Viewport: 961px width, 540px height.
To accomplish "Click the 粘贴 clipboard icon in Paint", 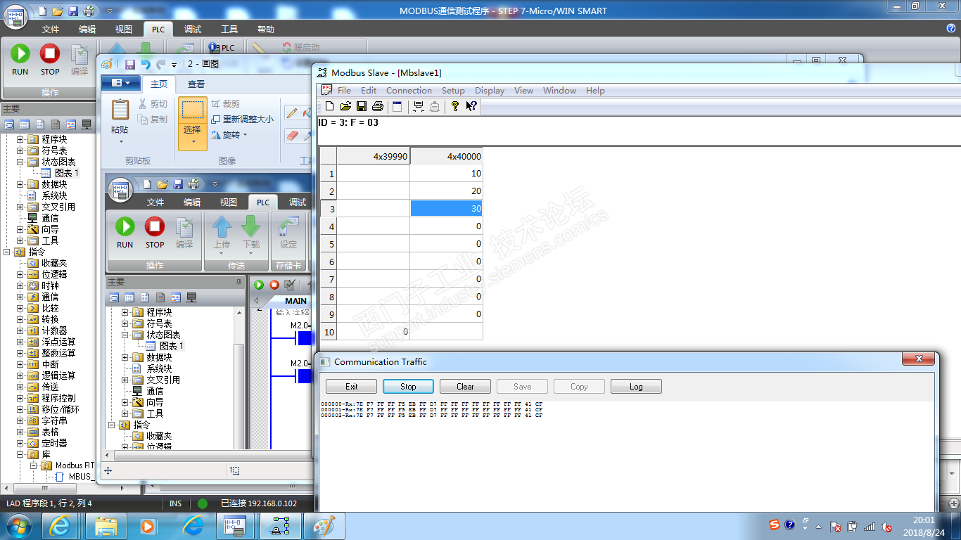I will tap(120, 110).
